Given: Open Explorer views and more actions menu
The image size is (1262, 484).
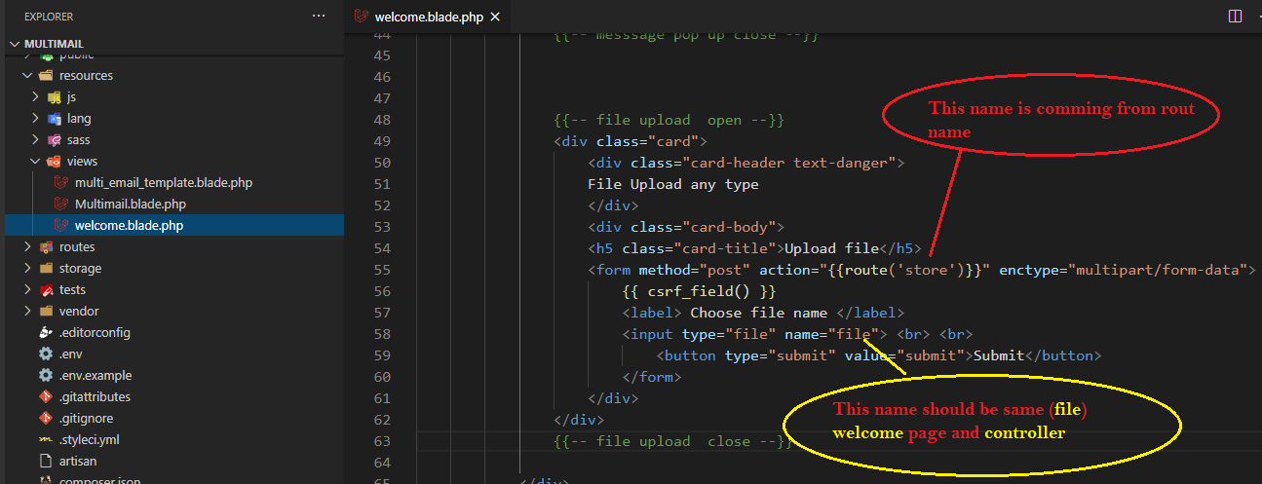Looking at the screenshot, I should (319, 17).
